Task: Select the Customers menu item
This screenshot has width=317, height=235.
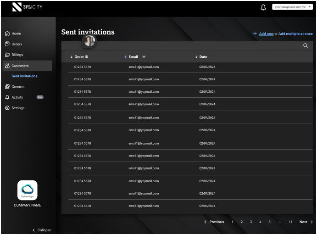Action: click(x=28, y=66)
